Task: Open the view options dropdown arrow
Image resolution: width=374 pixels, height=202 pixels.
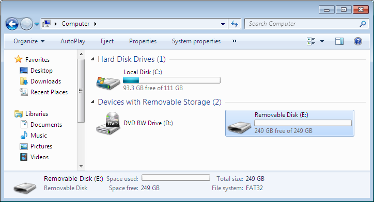Action: tap(322, 41)
